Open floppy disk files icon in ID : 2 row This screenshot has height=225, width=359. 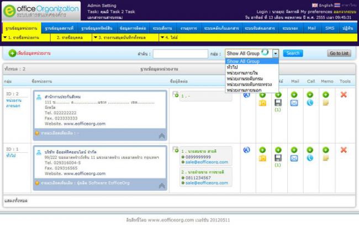coord(278,103)
